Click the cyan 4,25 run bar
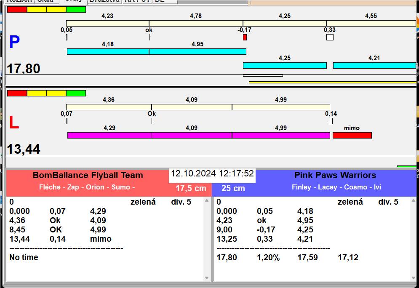This screenshot has width=419, height=288. tap(285, 65)
